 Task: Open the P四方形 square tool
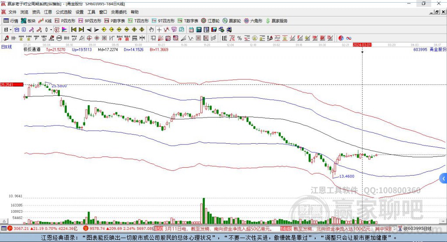(65, 21)
